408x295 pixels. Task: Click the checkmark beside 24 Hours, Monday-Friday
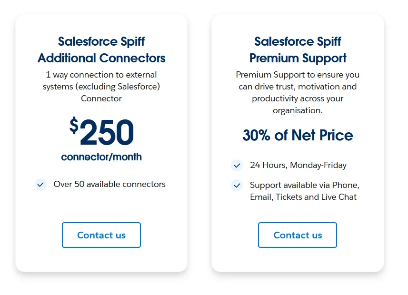click(x=237, y=165)
